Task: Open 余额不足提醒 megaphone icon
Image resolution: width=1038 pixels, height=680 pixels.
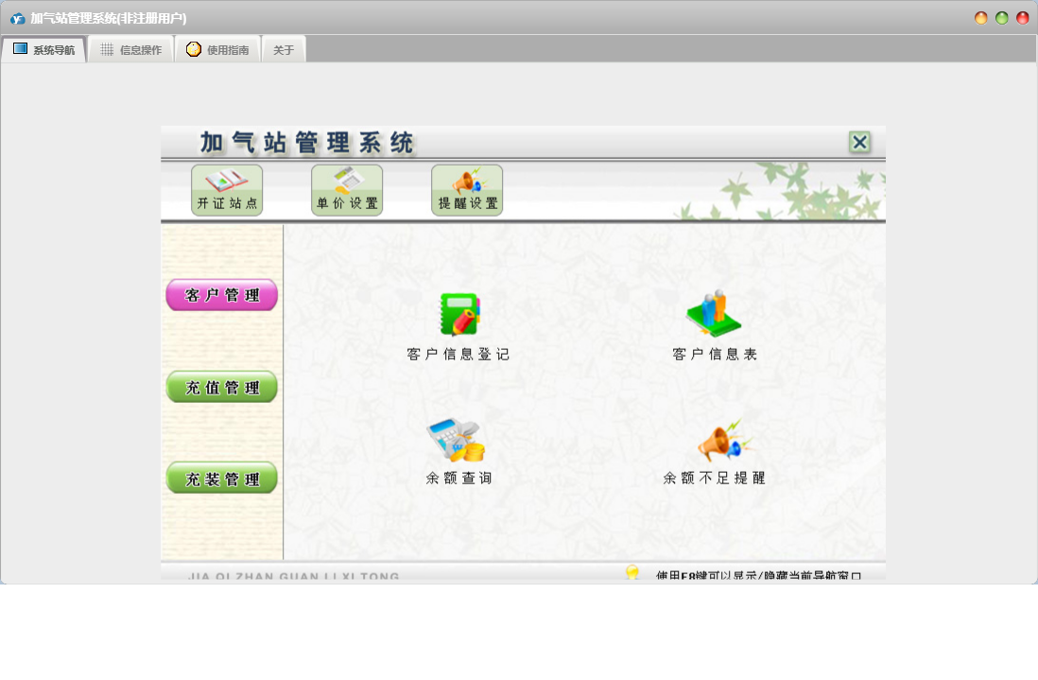Action: [725, 441]
